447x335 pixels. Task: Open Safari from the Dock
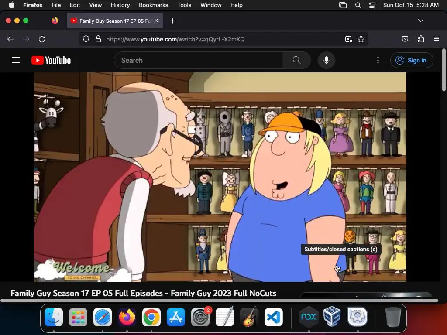pyautogui.click(x=103, y=317)
